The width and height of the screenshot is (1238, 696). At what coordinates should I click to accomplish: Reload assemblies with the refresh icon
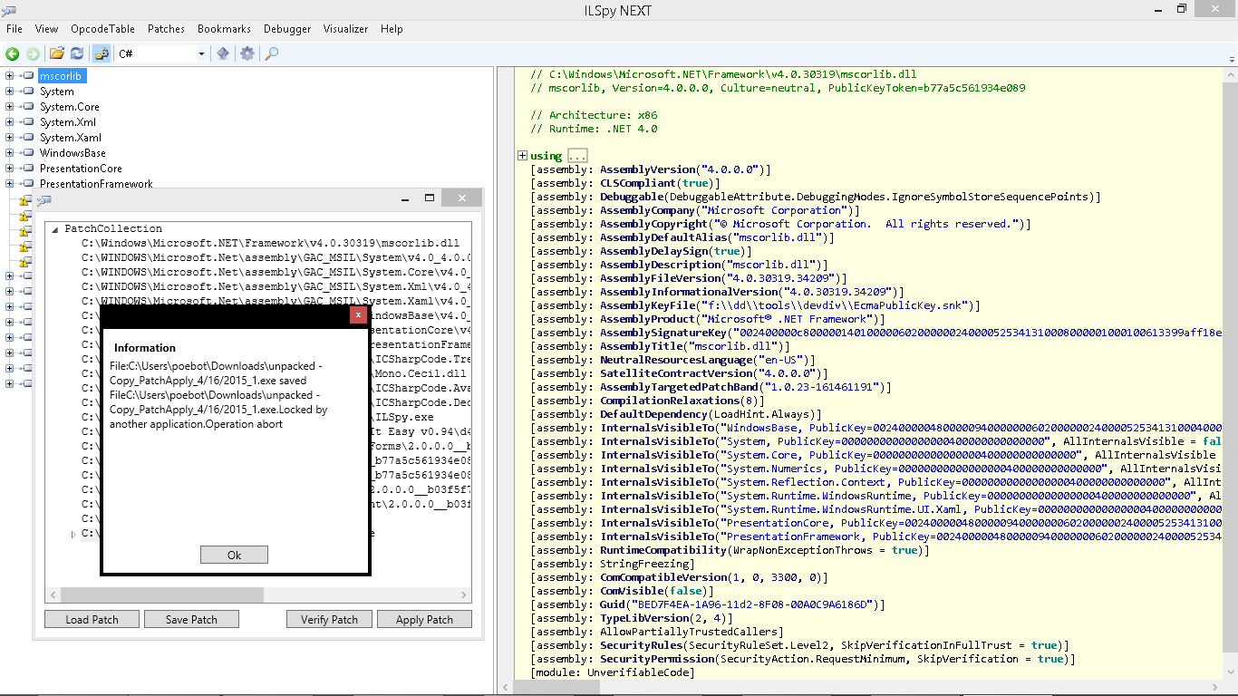[77, 54]
